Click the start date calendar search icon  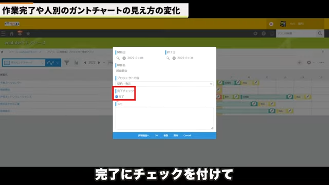(118, 58)
